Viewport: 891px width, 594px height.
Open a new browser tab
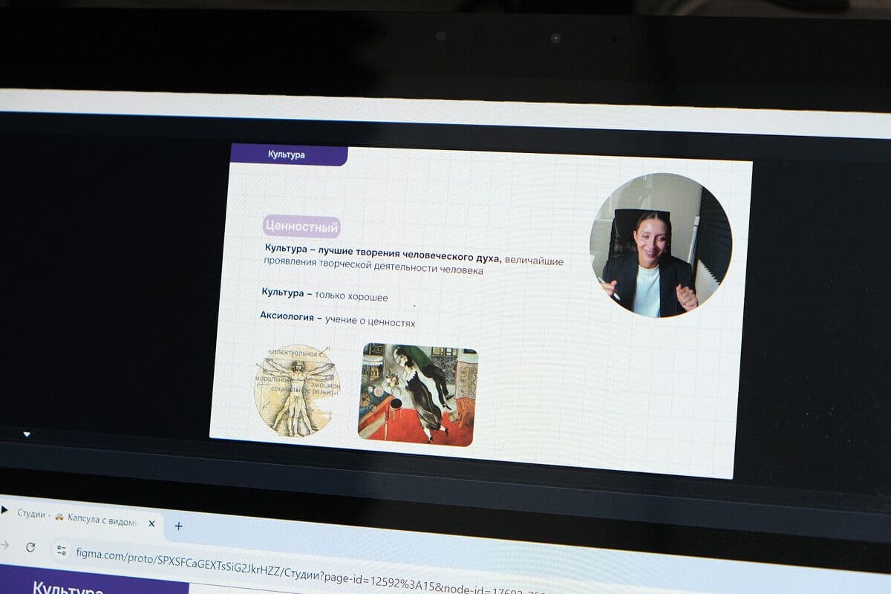[x=178, y=526]
